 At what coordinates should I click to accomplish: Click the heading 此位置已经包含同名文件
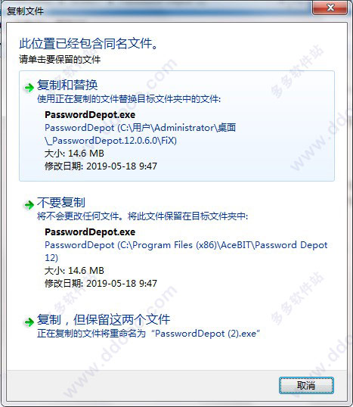tap(88, 43)
